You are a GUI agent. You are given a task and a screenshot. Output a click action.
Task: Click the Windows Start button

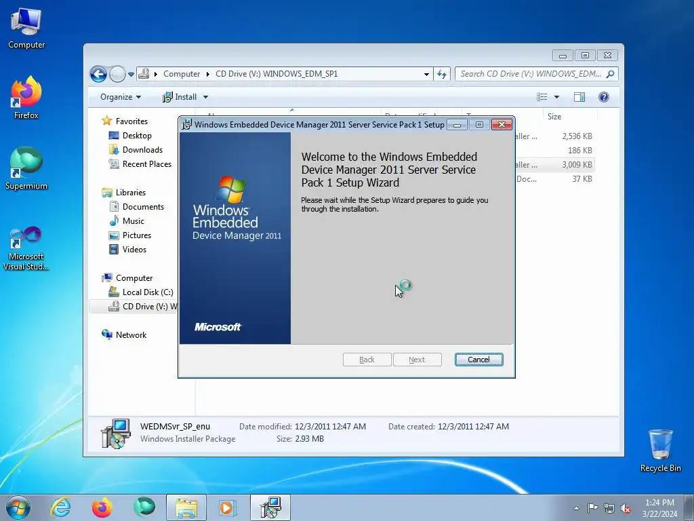point(18,507)
